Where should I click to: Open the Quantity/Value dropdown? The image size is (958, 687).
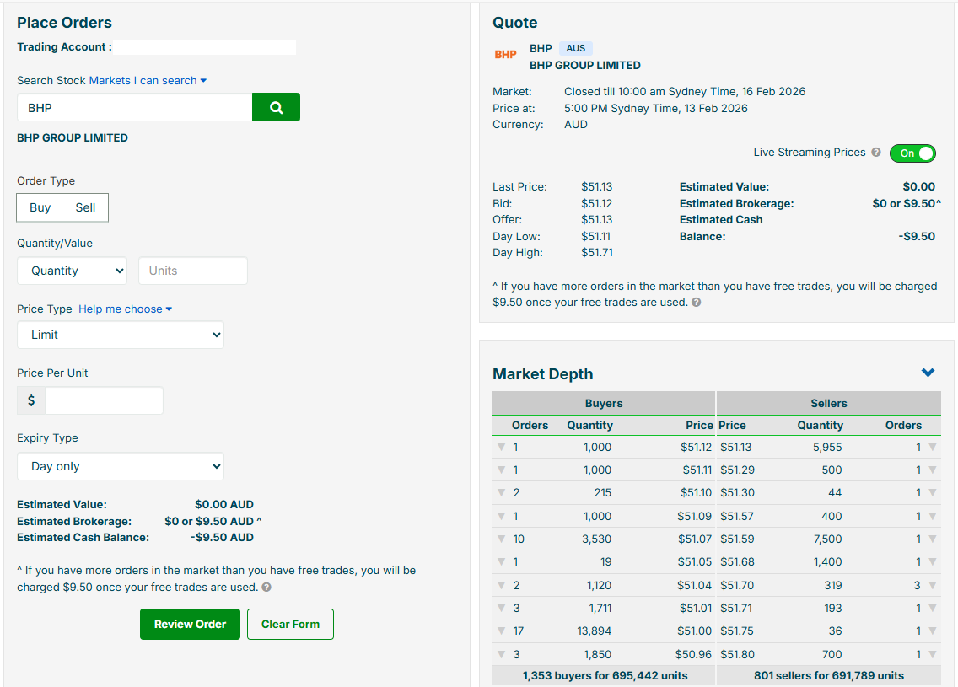[73, 271]
